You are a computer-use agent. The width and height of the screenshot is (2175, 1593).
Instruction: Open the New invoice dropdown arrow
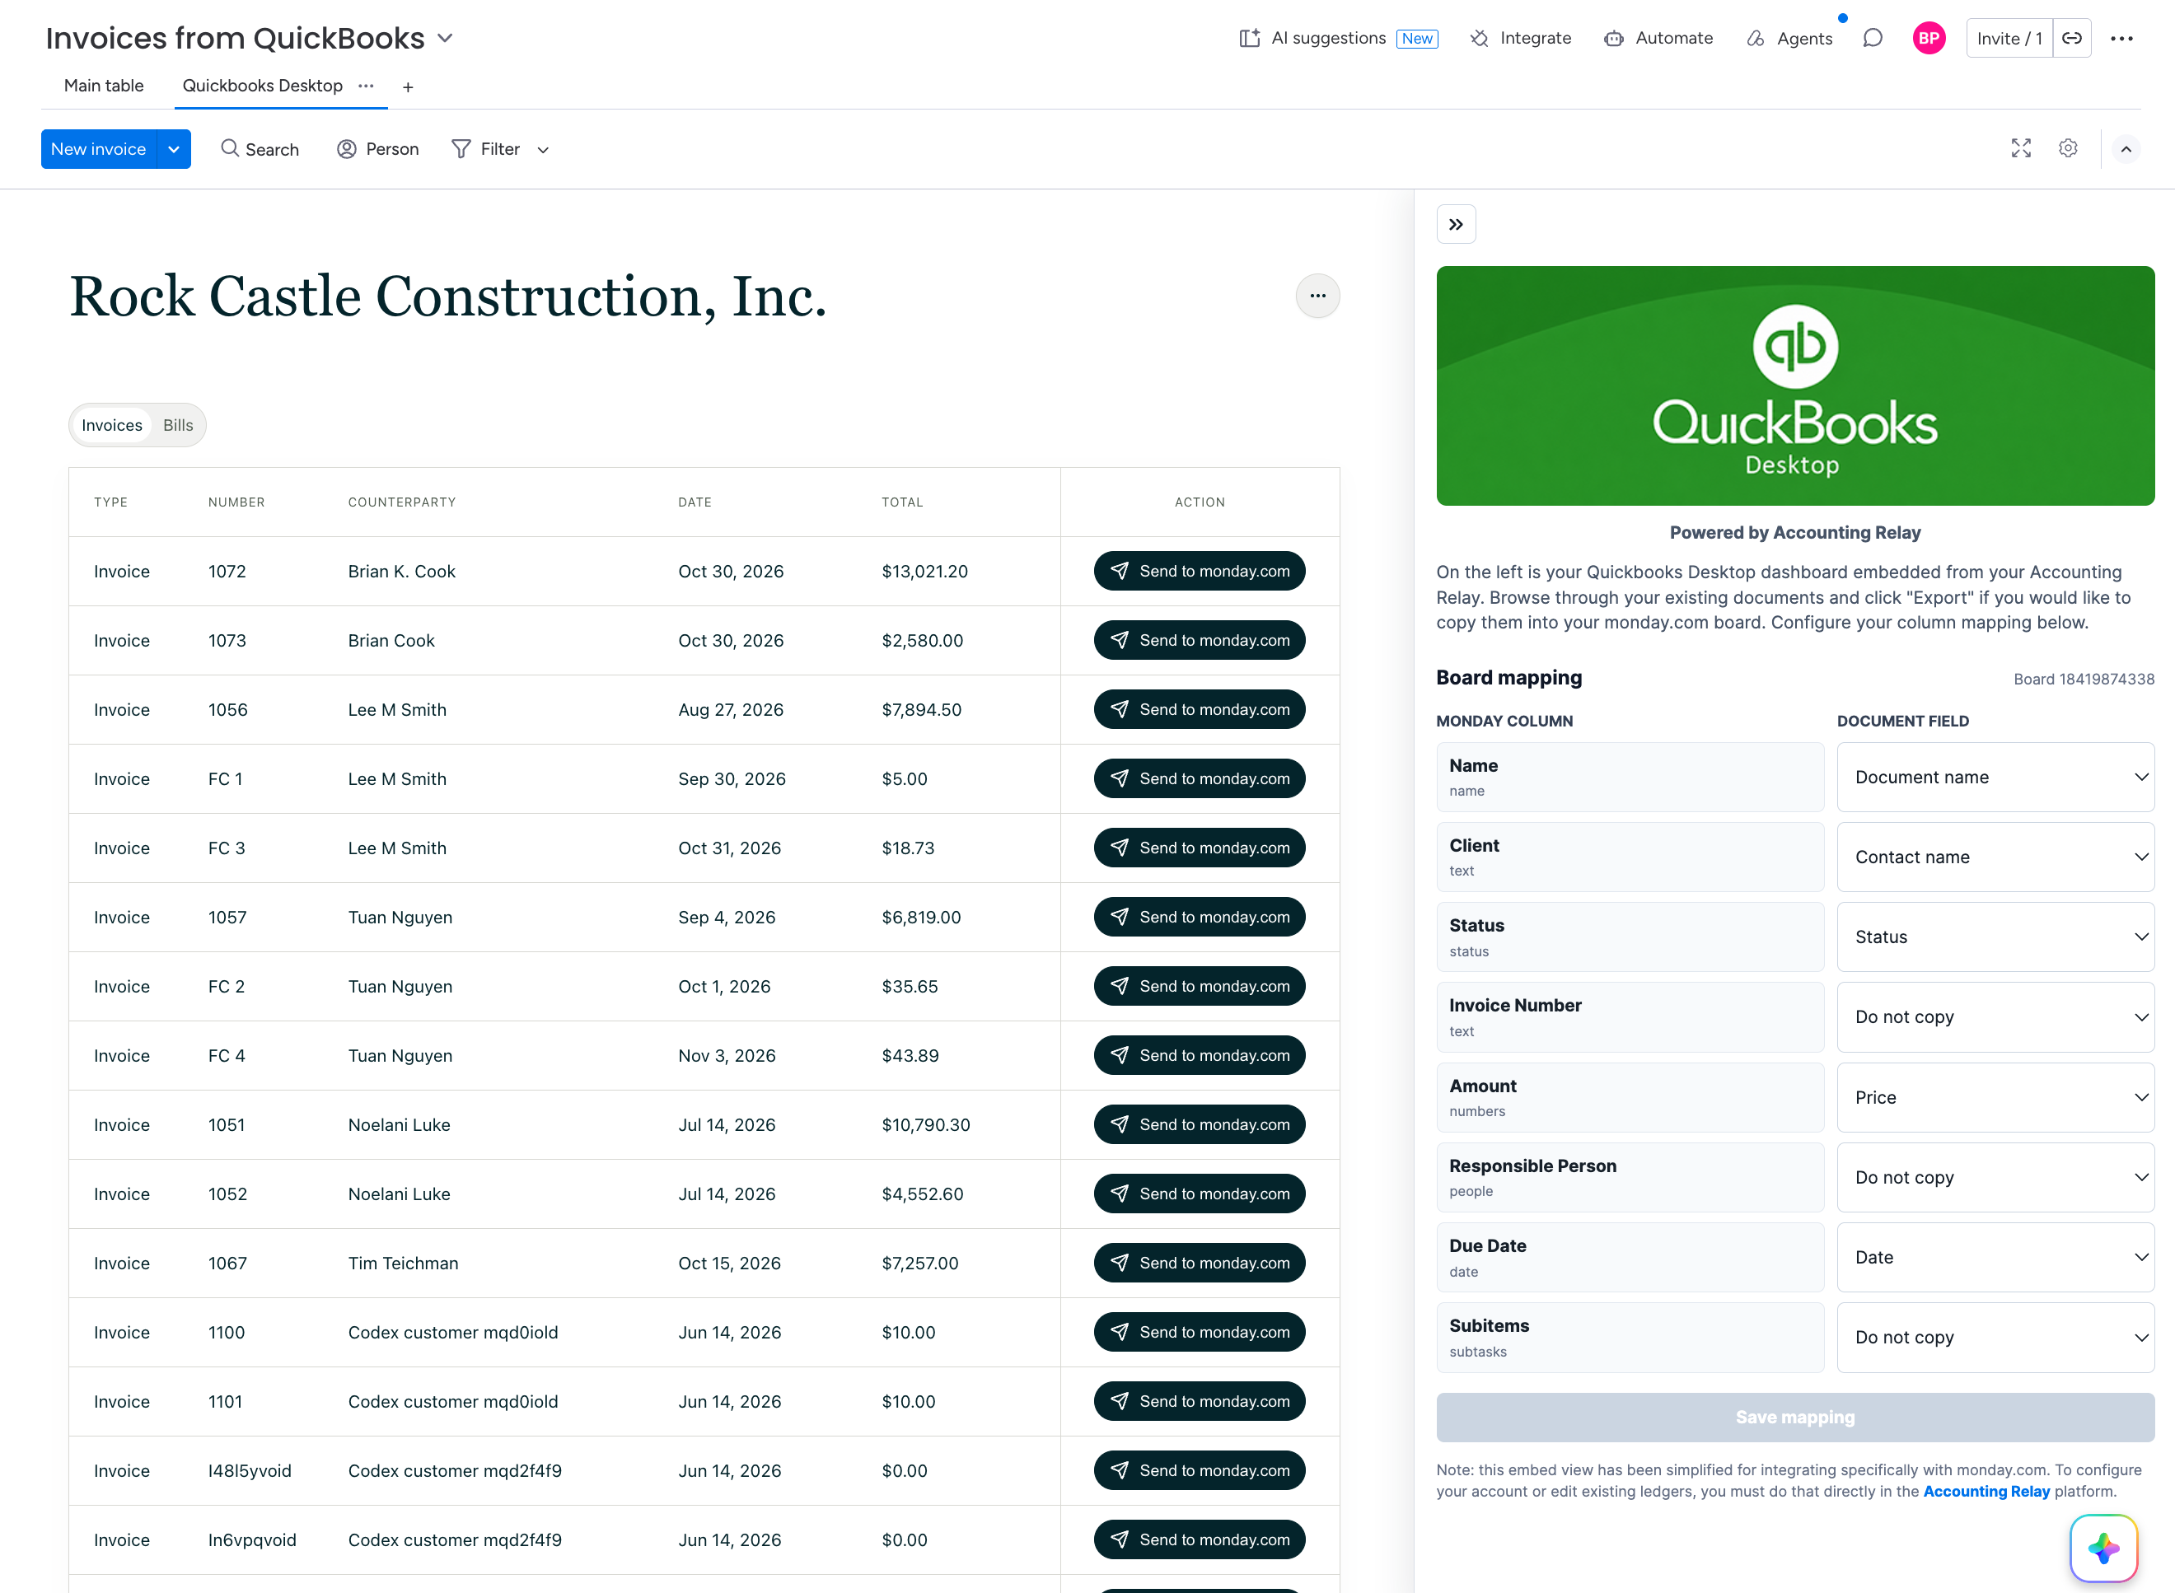(174, 149)
